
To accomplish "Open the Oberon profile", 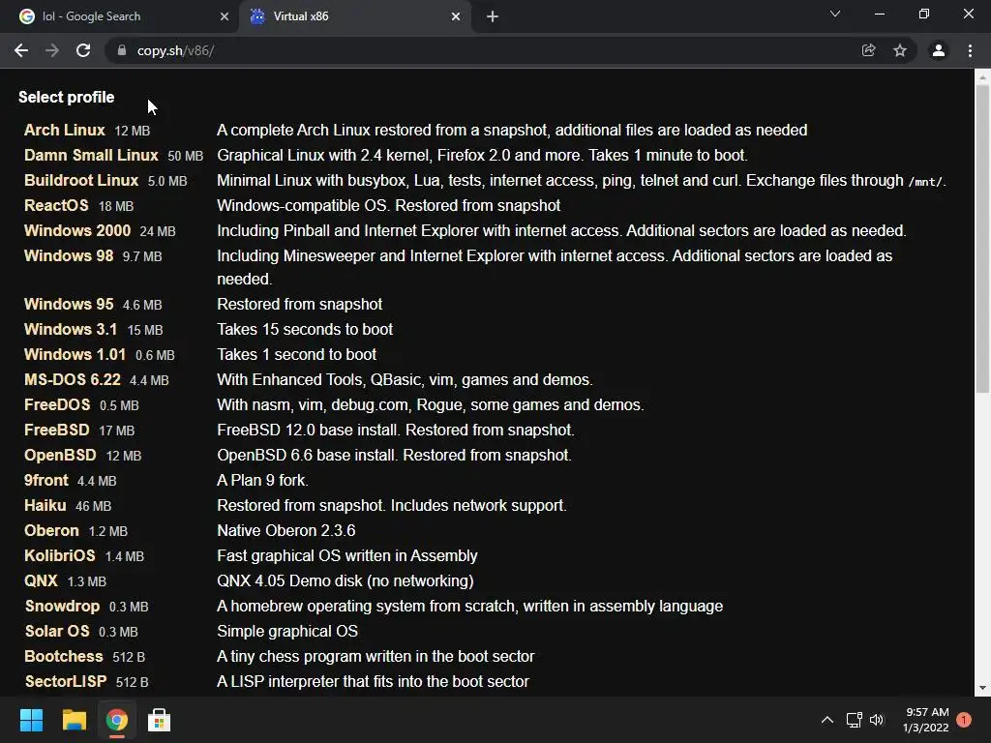I will (x=52, y=531).
